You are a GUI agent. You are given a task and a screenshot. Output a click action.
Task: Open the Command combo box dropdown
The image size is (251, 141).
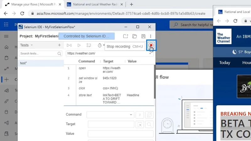pos(131,115)
